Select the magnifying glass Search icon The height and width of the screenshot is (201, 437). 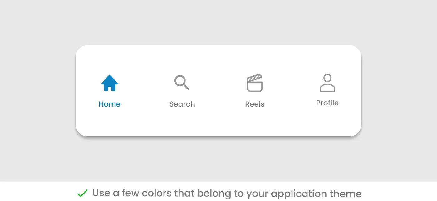[x=182, y=82]
